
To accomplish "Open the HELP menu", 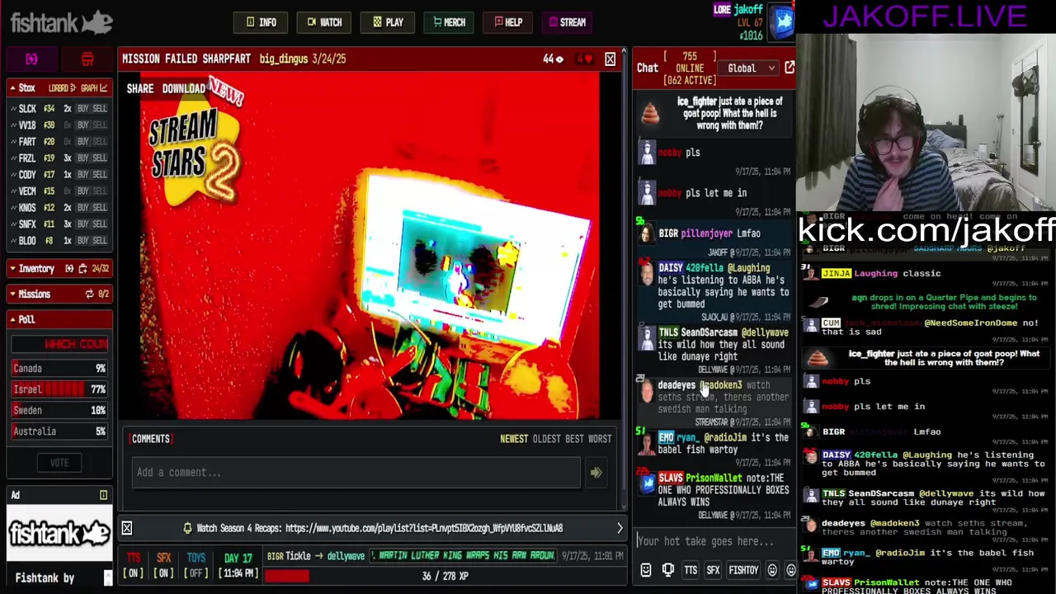I will coord(509,22).
